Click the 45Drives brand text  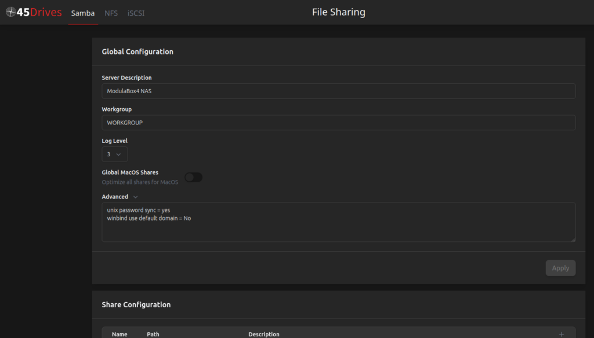coord(39,12)
